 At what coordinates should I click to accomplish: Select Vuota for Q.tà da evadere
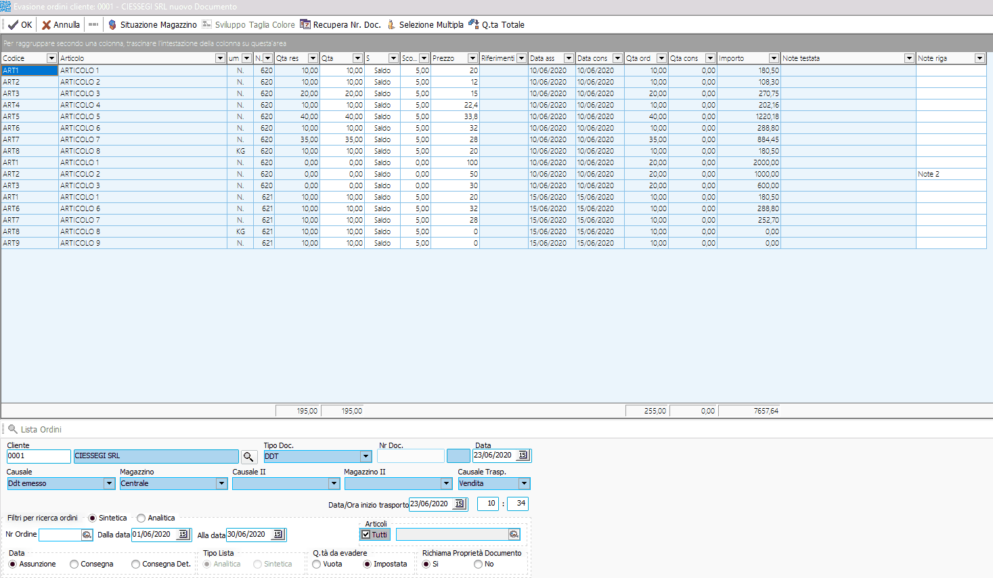tap(316, 564)
